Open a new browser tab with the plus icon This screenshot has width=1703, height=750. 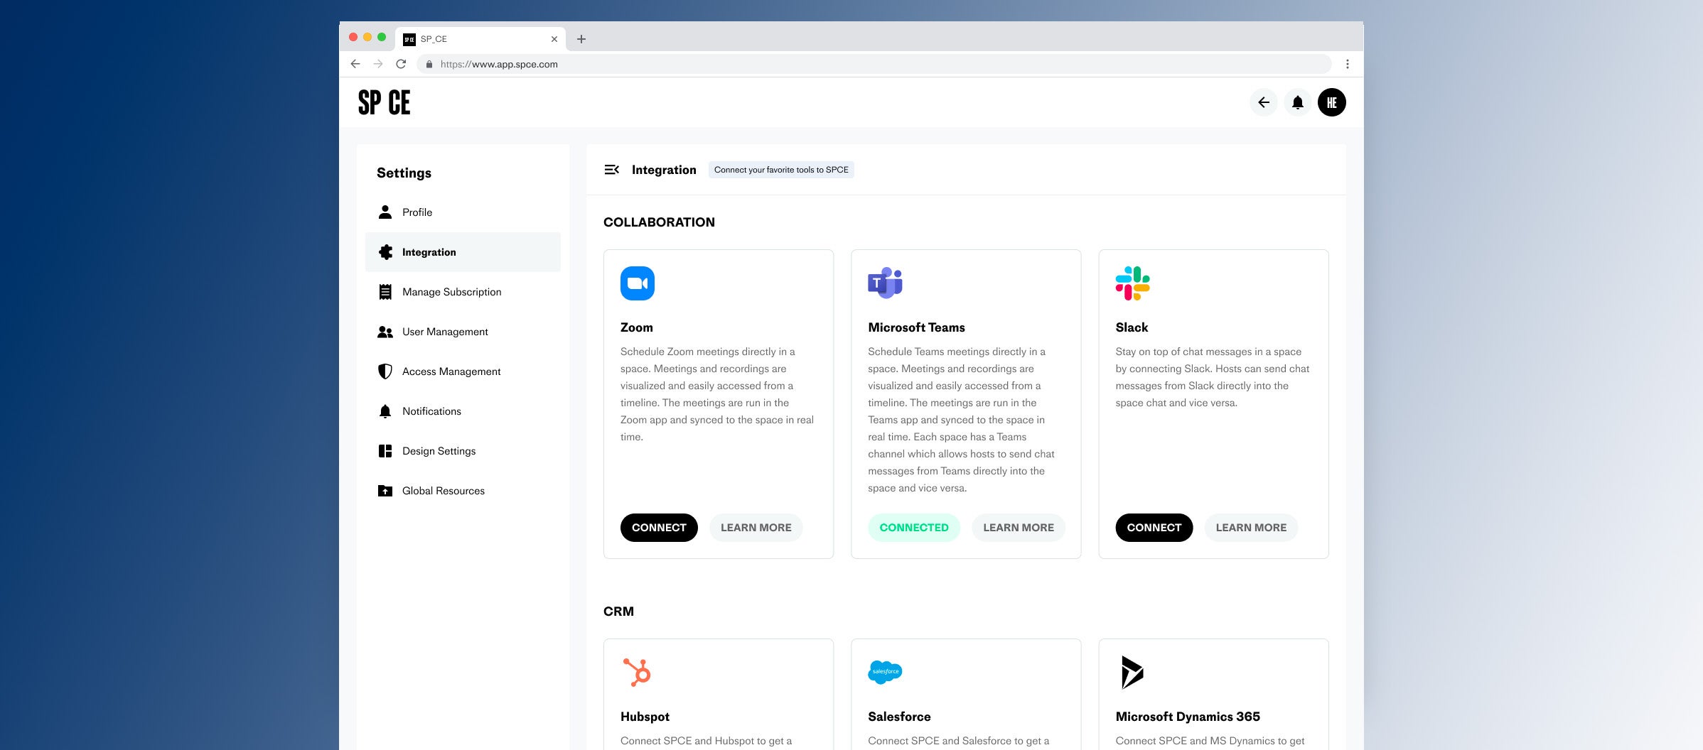[x=581, y=39]
